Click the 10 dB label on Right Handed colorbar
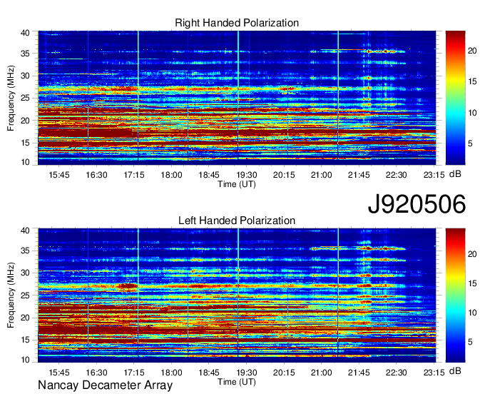This screenshot has height=394, width=485. [x=472, y=113]
